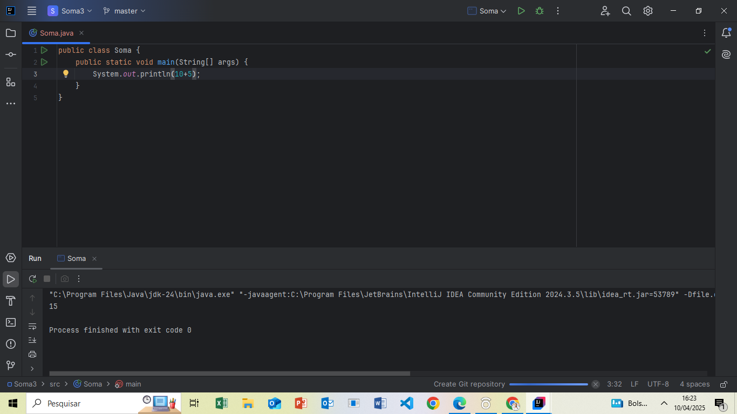Change 4 spaces indent setting
This screenshot has height=414, width=737.
click(695, 384)
